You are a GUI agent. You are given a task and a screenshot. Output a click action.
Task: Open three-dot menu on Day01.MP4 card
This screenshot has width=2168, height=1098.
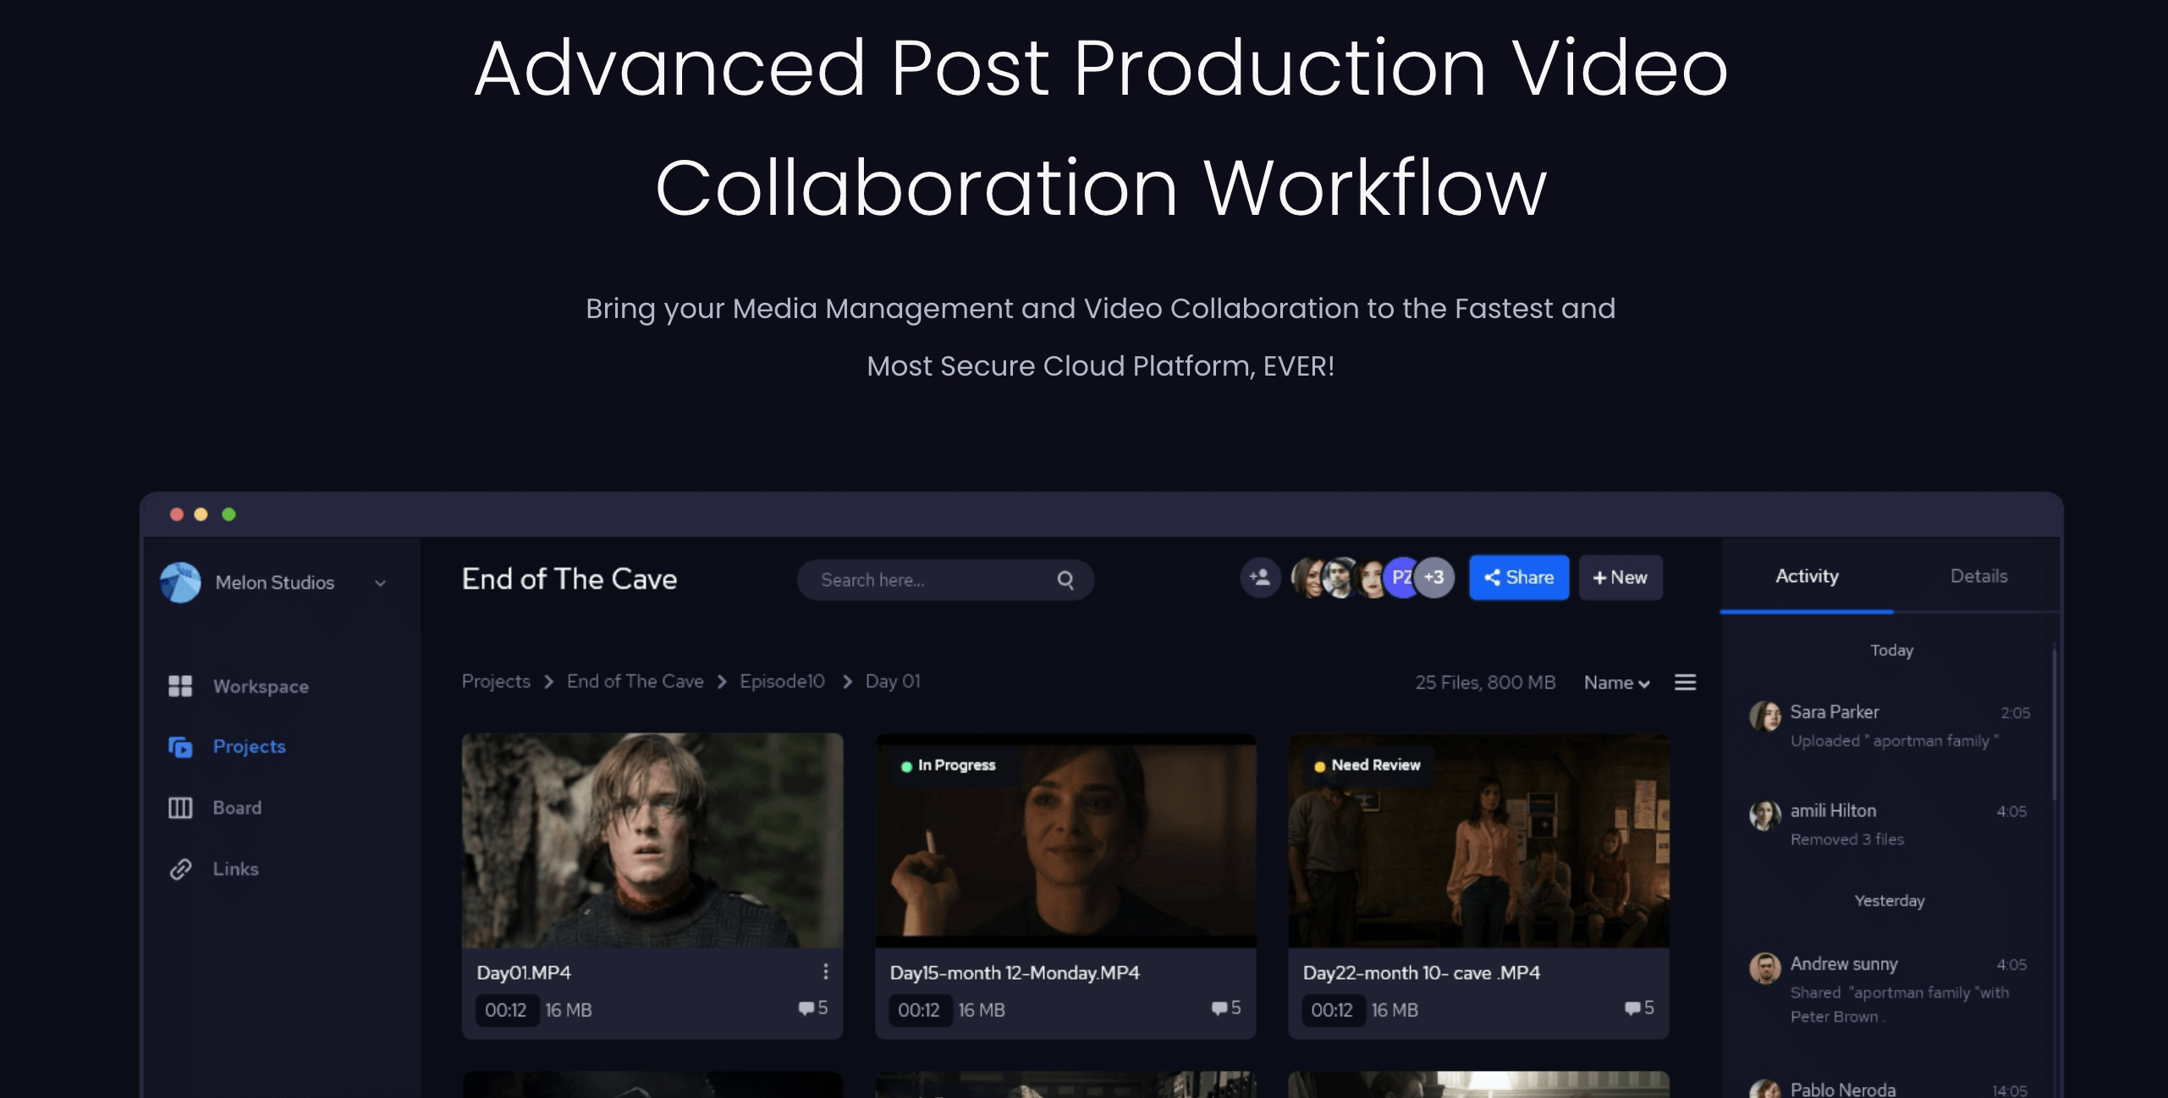pyautogui.click(x=825, y=971)
